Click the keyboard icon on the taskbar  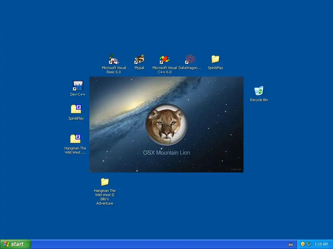291,244
